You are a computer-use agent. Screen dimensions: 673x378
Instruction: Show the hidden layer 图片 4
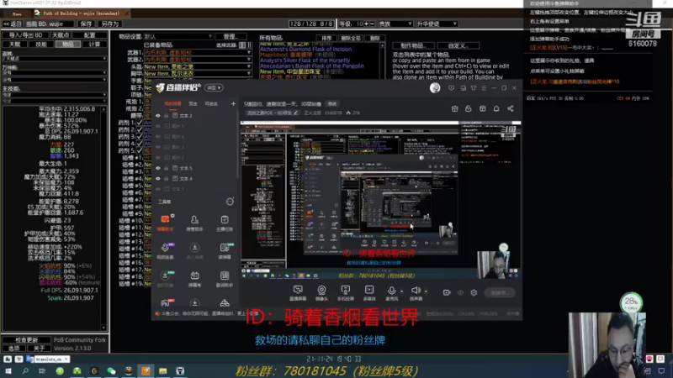pos(158,137)
